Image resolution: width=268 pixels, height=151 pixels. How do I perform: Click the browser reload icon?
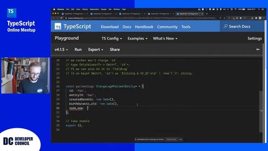pos(61,18)
